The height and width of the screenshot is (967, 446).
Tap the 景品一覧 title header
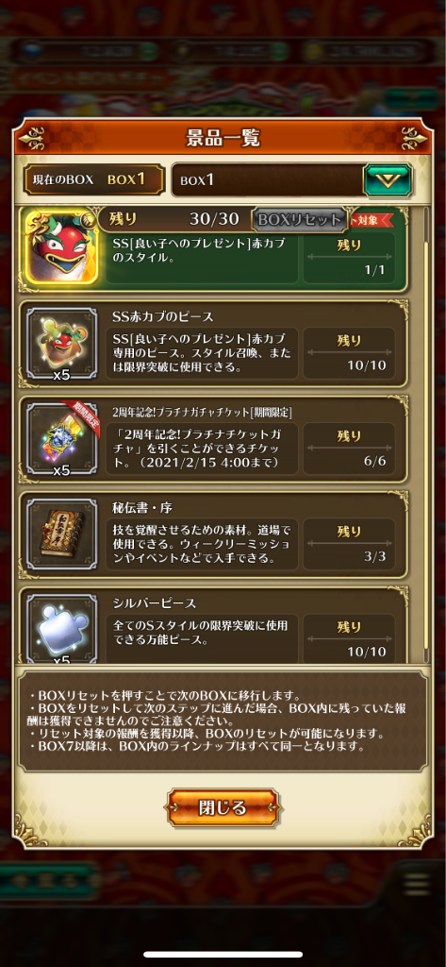click(223, 138)
